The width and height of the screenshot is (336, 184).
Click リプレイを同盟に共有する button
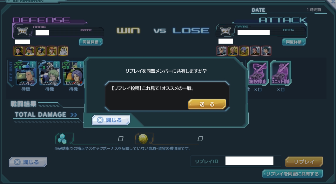(x=293, y=174)
